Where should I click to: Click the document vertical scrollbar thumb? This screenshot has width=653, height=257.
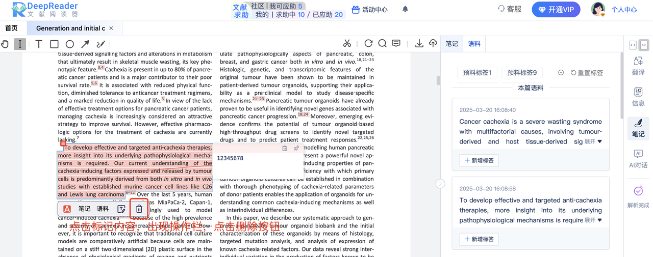pos(438,80)
